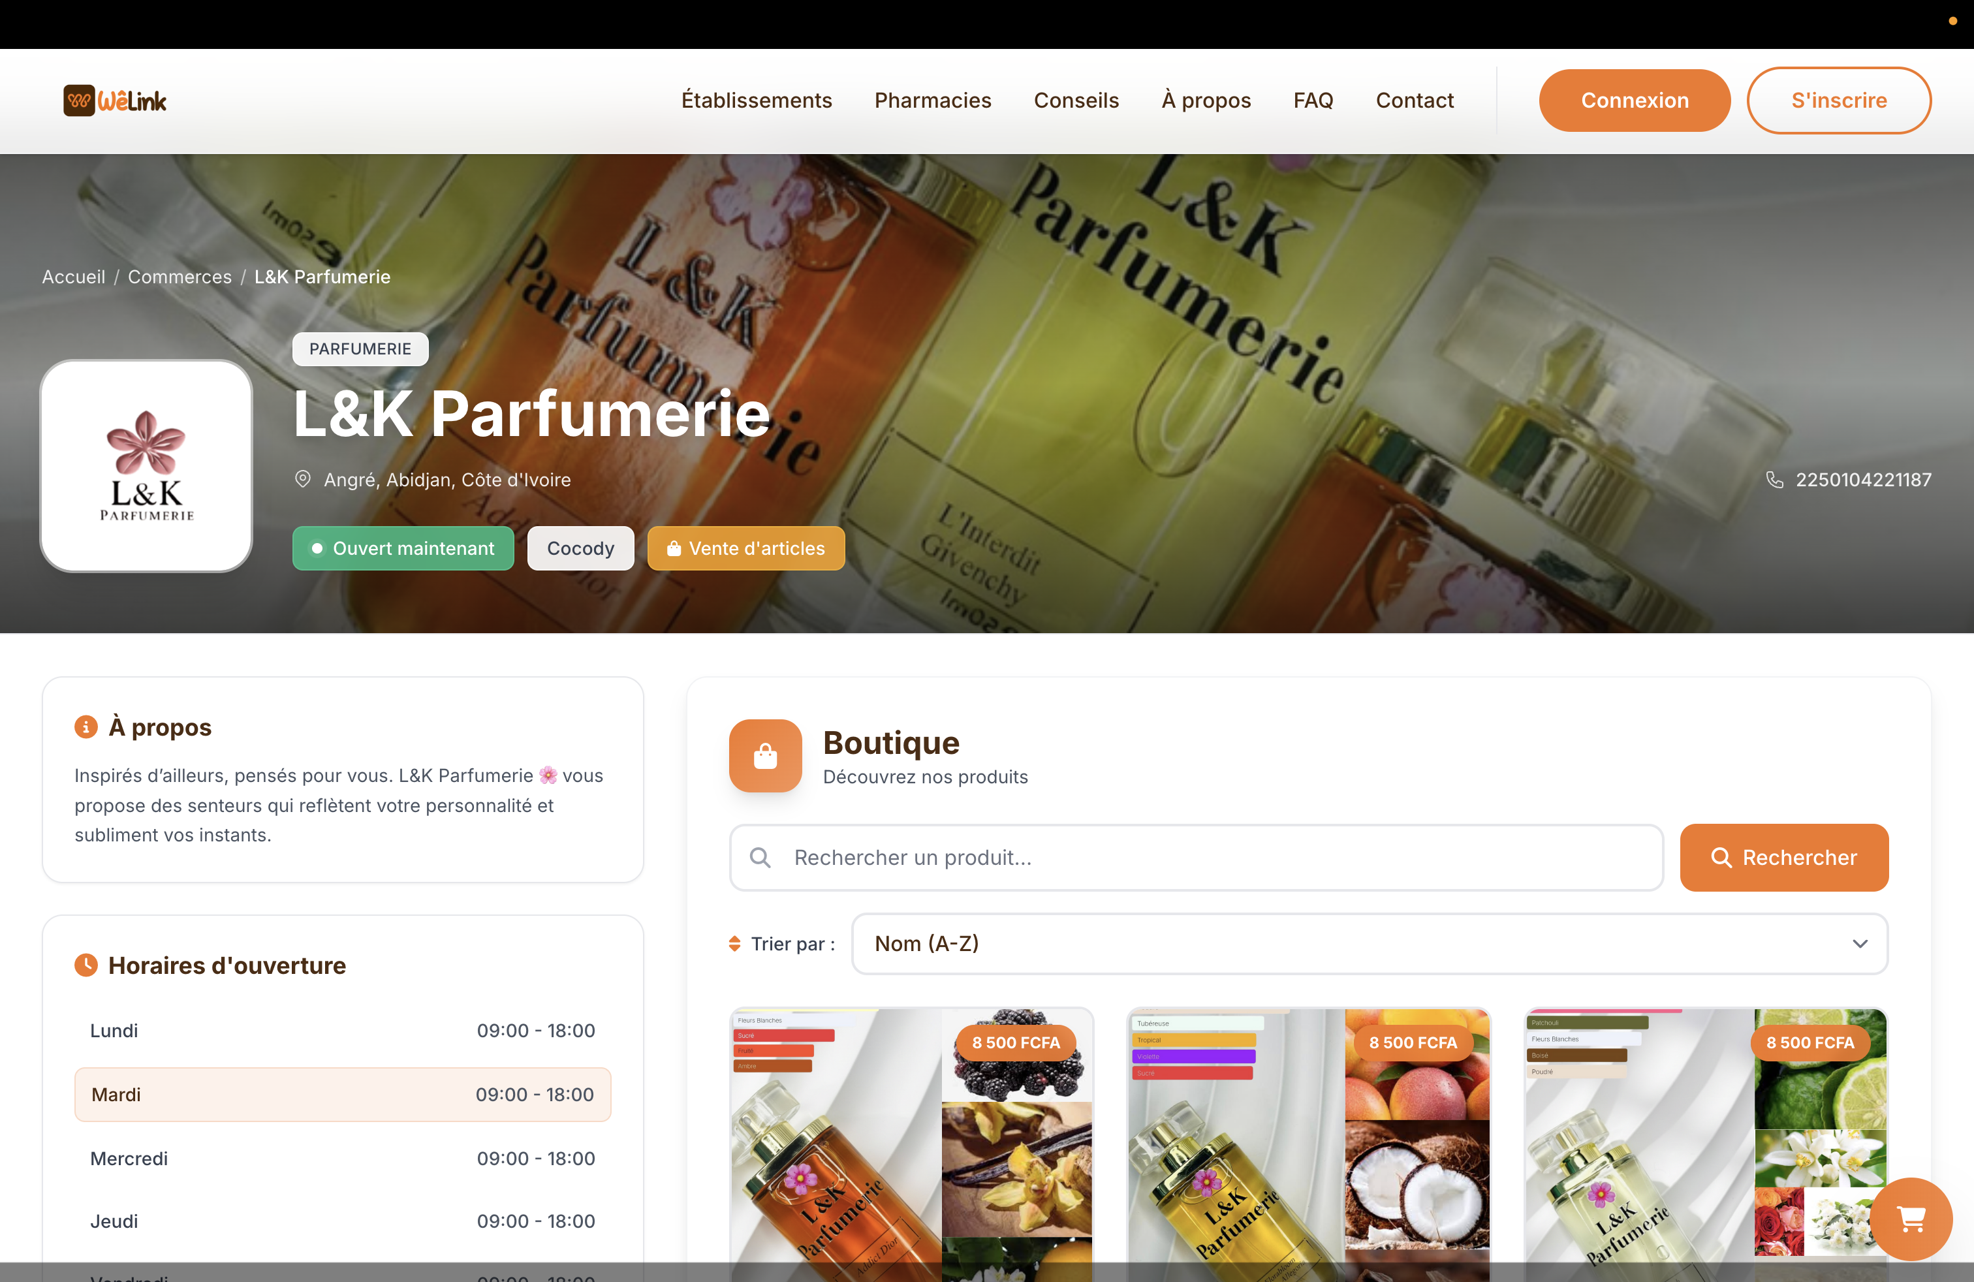1974x1282 pixels.
Task: Click the L&K Parfumerie flower logo
Action: click(147, 465)
